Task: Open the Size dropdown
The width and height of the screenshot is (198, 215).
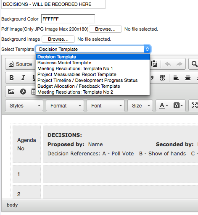Action: point(140,106)
